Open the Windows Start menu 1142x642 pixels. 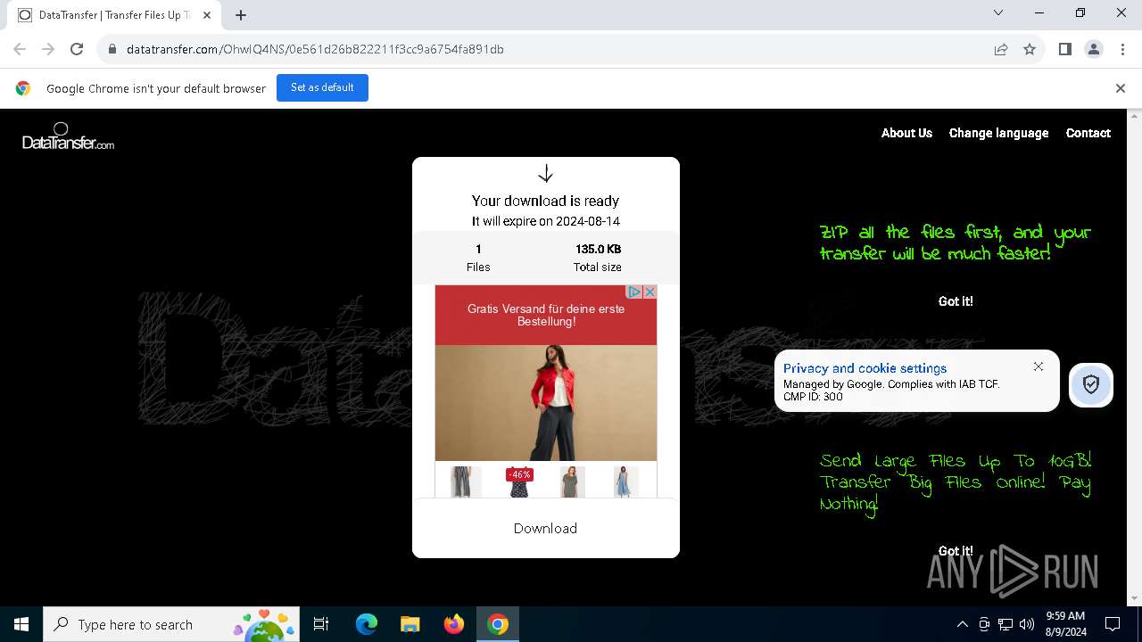tap(21, 624)
